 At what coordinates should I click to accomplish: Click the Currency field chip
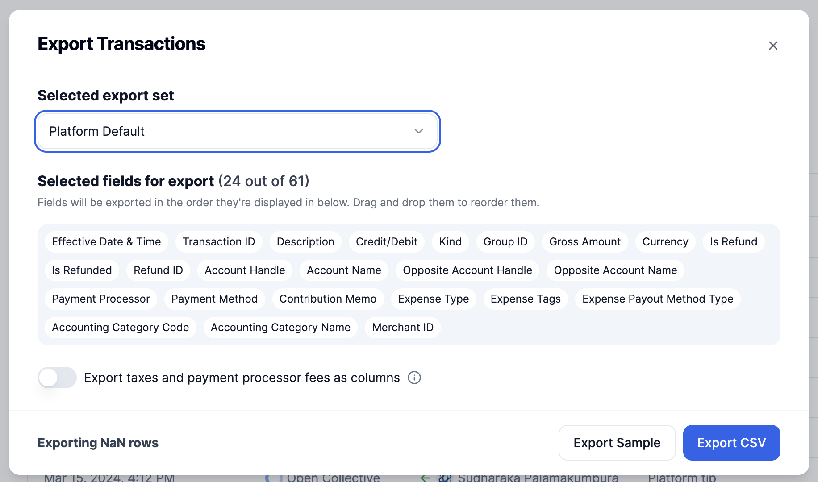point(665,242)
